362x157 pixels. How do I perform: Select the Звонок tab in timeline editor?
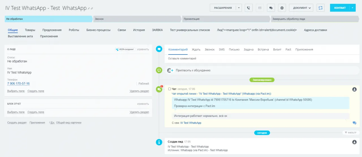pyautogui.click(x=210, y=49)
